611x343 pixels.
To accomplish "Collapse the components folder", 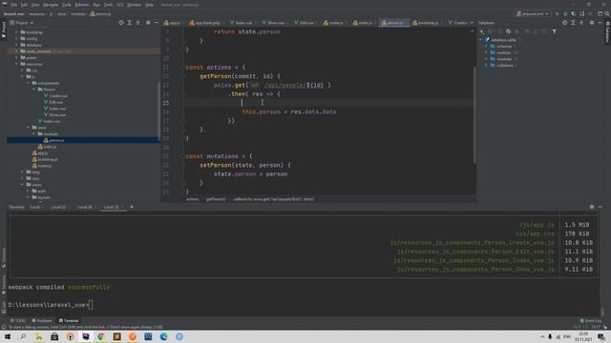I will coord(28,83).
